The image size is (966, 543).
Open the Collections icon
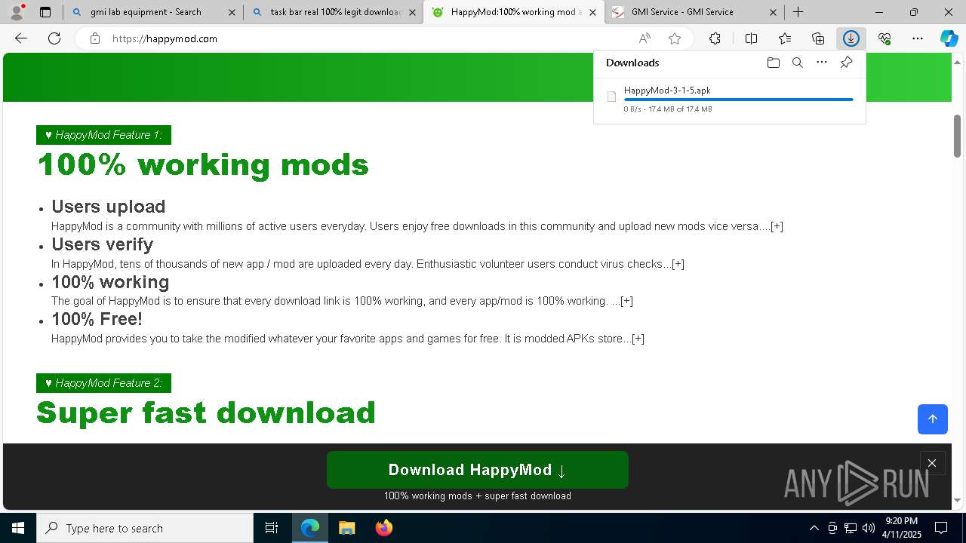[x=818, y=38]
